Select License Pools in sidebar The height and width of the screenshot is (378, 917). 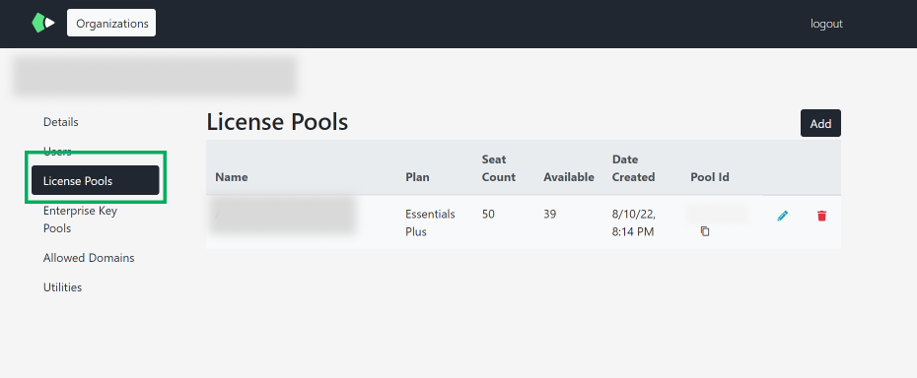(96, 180)
